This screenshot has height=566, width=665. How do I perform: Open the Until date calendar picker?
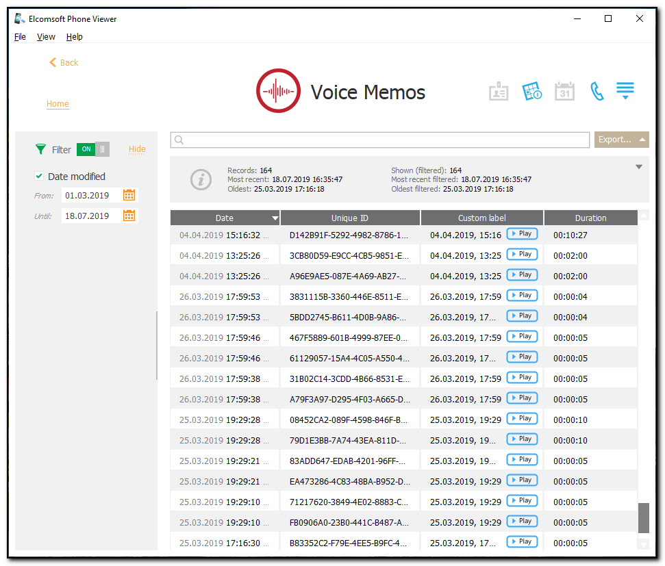(129, 216)
